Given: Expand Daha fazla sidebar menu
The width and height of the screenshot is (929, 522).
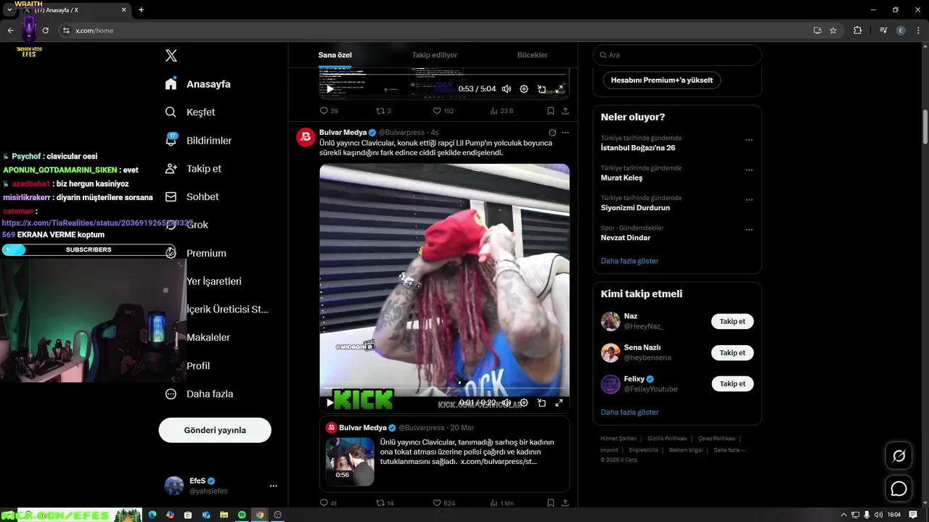Looking at the screenshot, I should 199,394.
